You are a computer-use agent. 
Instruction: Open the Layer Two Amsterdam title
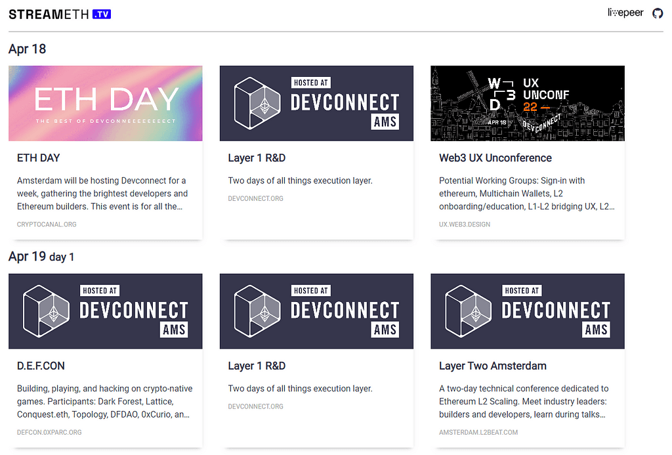pyautogui.click(x=492, y=366)
